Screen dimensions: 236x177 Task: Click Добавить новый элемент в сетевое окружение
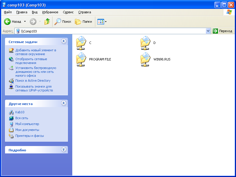[x=36, y=52]
